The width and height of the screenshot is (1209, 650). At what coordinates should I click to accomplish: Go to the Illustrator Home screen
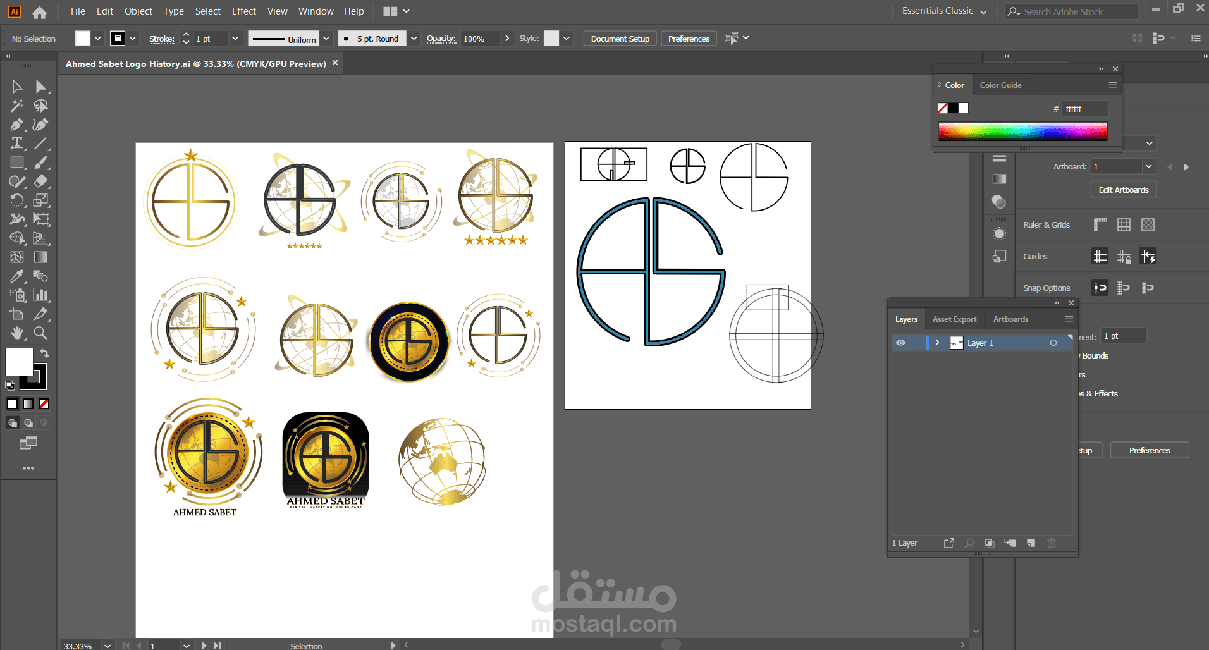click(39, 12)
